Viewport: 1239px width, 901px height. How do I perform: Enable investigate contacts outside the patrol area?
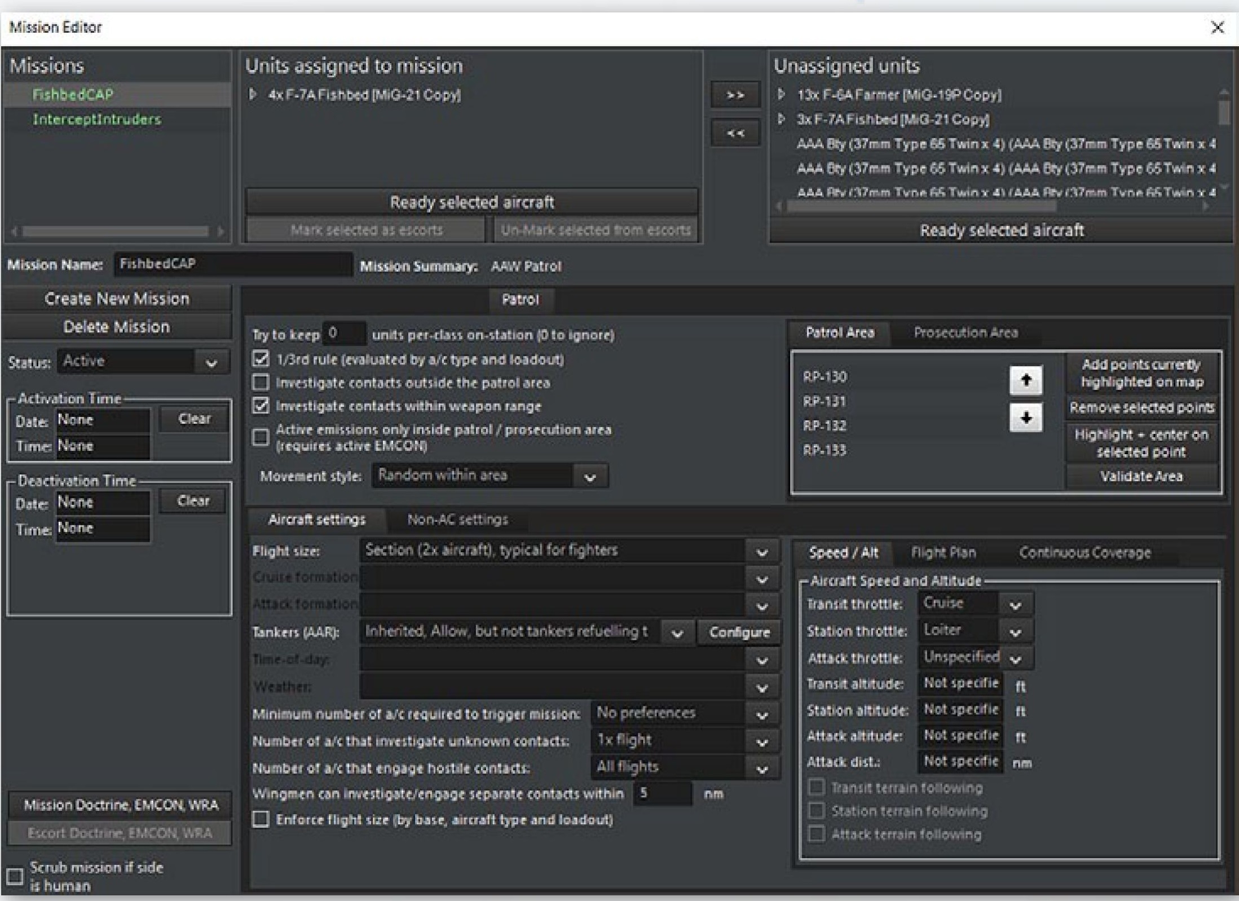261,383
